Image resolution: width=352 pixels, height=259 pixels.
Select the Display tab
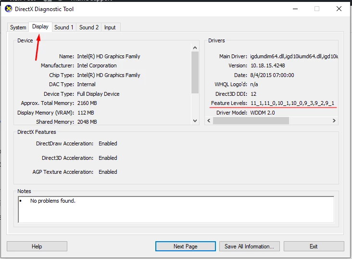tap(40, 26)
